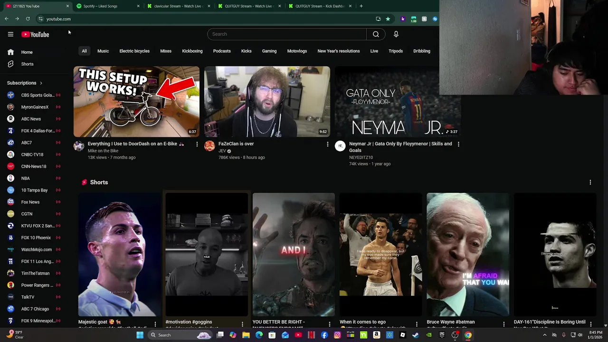Open CBS Sports Golazo subscription
The width and height of the screenshot is (608, 342).
pyautogui.click(x=33, y=95)
